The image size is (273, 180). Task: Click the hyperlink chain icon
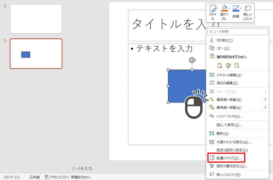tap(212, 116)
